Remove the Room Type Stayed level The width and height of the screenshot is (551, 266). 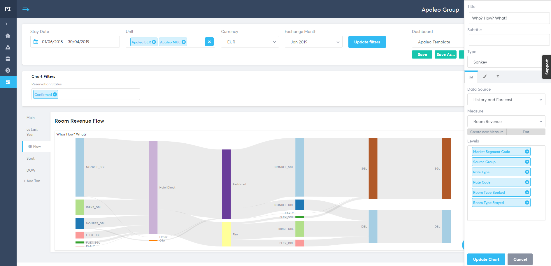(527, 202)
